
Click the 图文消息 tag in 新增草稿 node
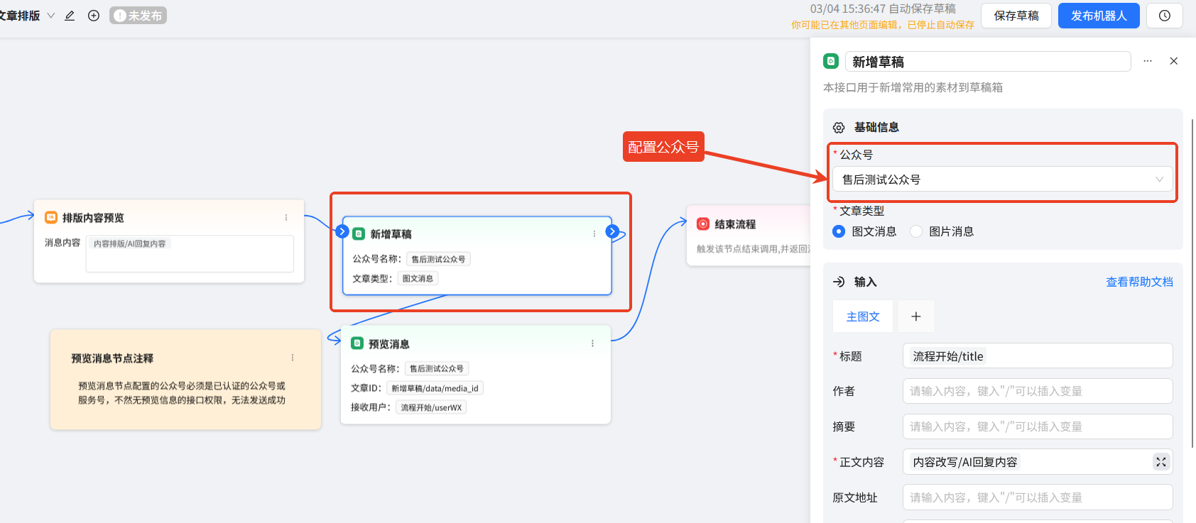click(418, 278)
